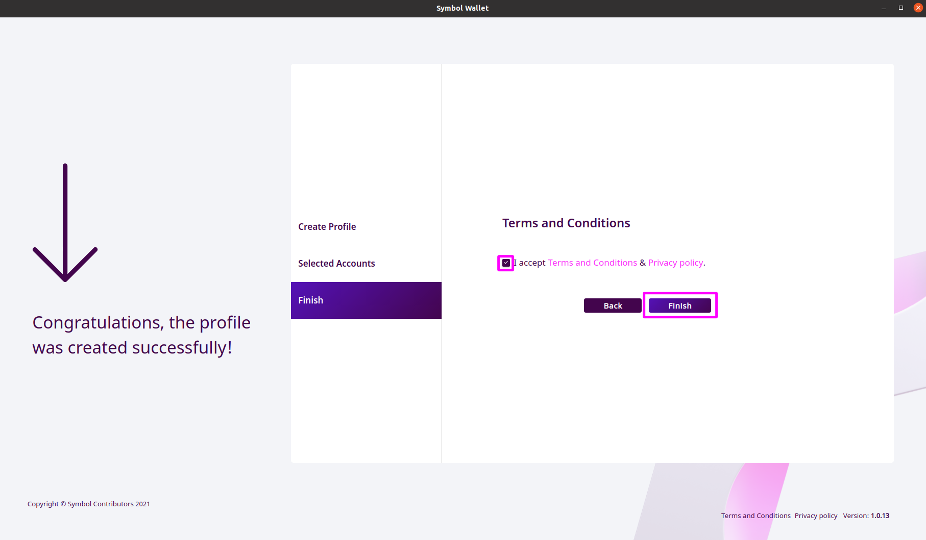The height and width of the screenshot is (540, 926).
Task: Minimize the Symbol Wallet window
Action: click(x=883, y=8)
